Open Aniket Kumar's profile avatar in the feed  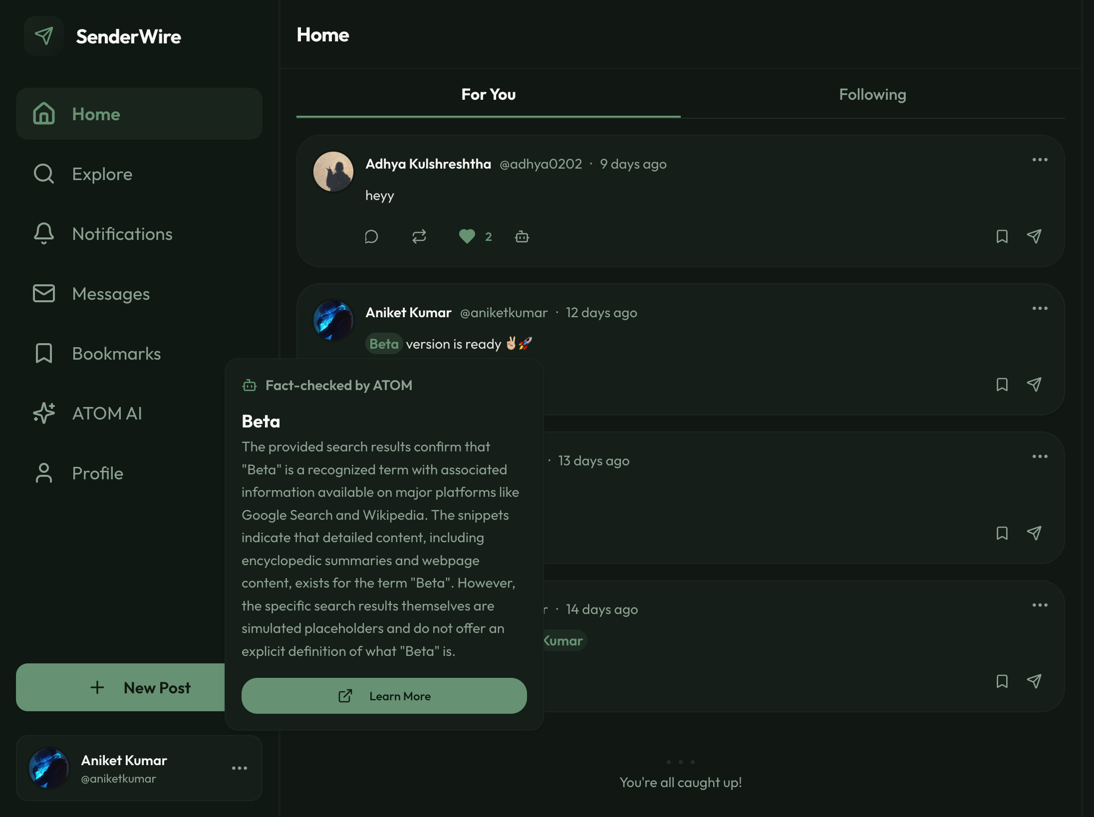tap(332, 320)
